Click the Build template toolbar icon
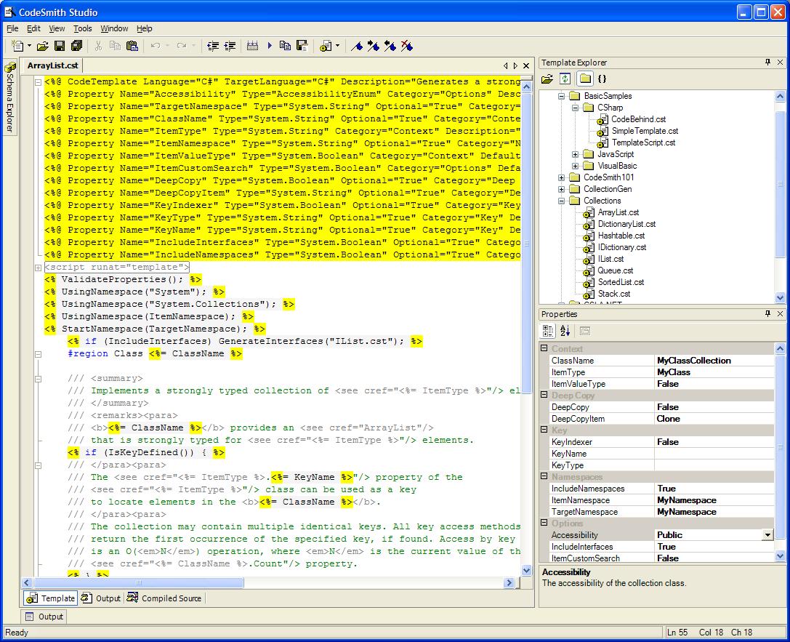 252,47
